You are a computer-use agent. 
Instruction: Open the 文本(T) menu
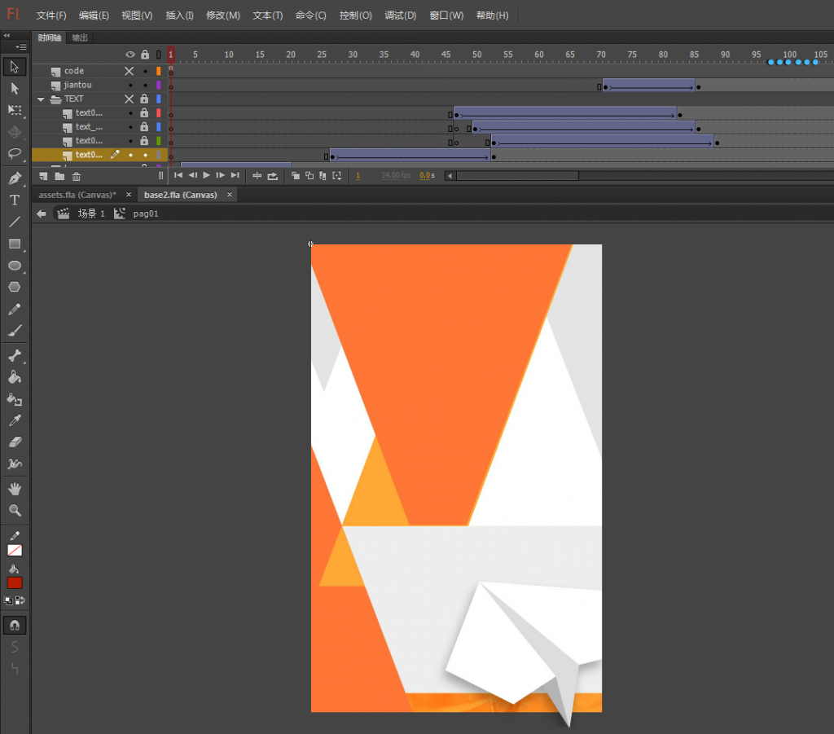(x=266, y=15)
